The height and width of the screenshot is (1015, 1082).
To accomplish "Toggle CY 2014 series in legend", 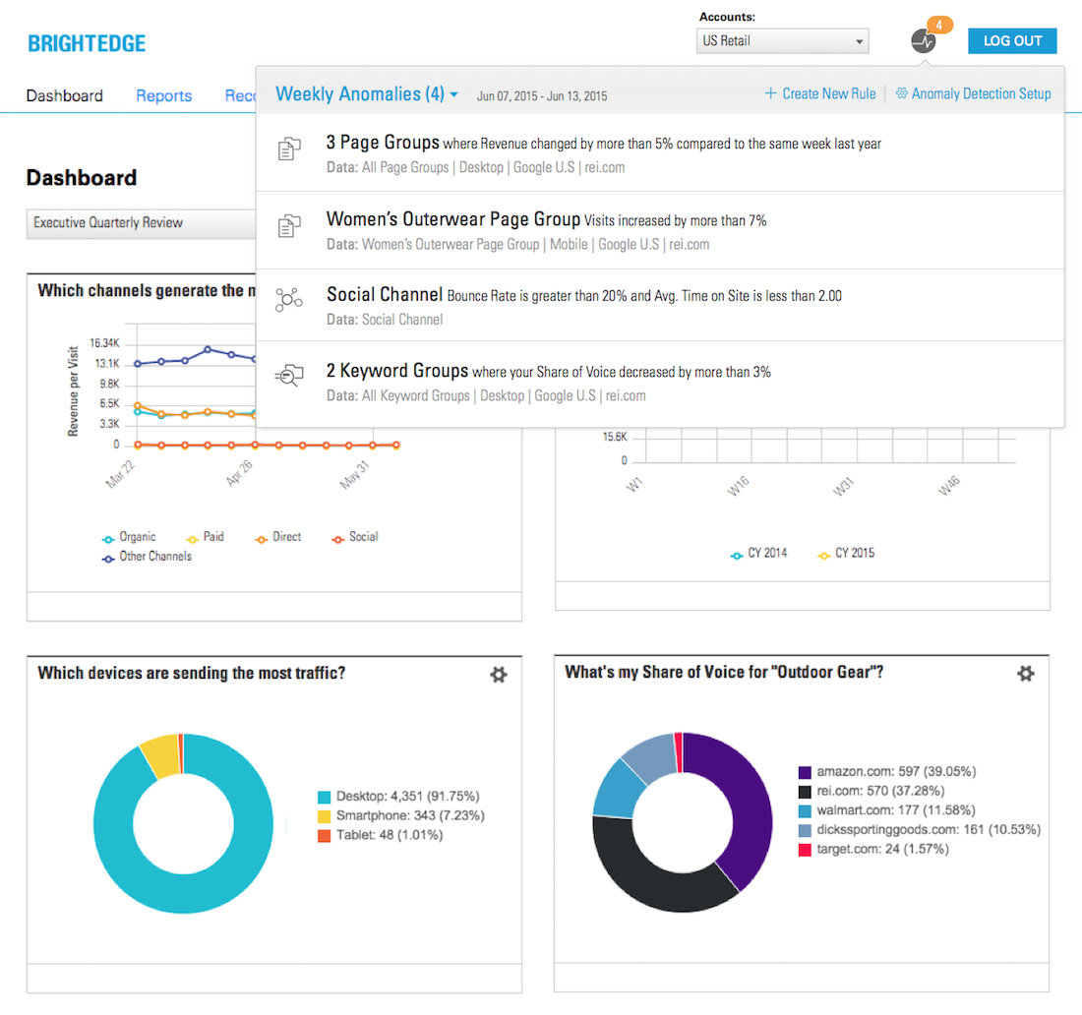I will click(x=758, y=554).
